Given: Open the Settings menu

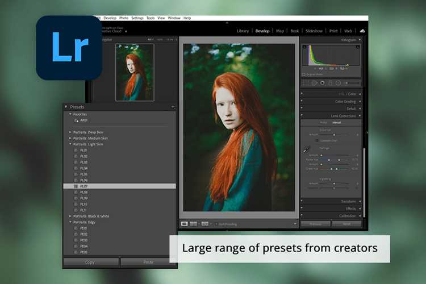Looking at the screenshot, I should tap(137, 18).
